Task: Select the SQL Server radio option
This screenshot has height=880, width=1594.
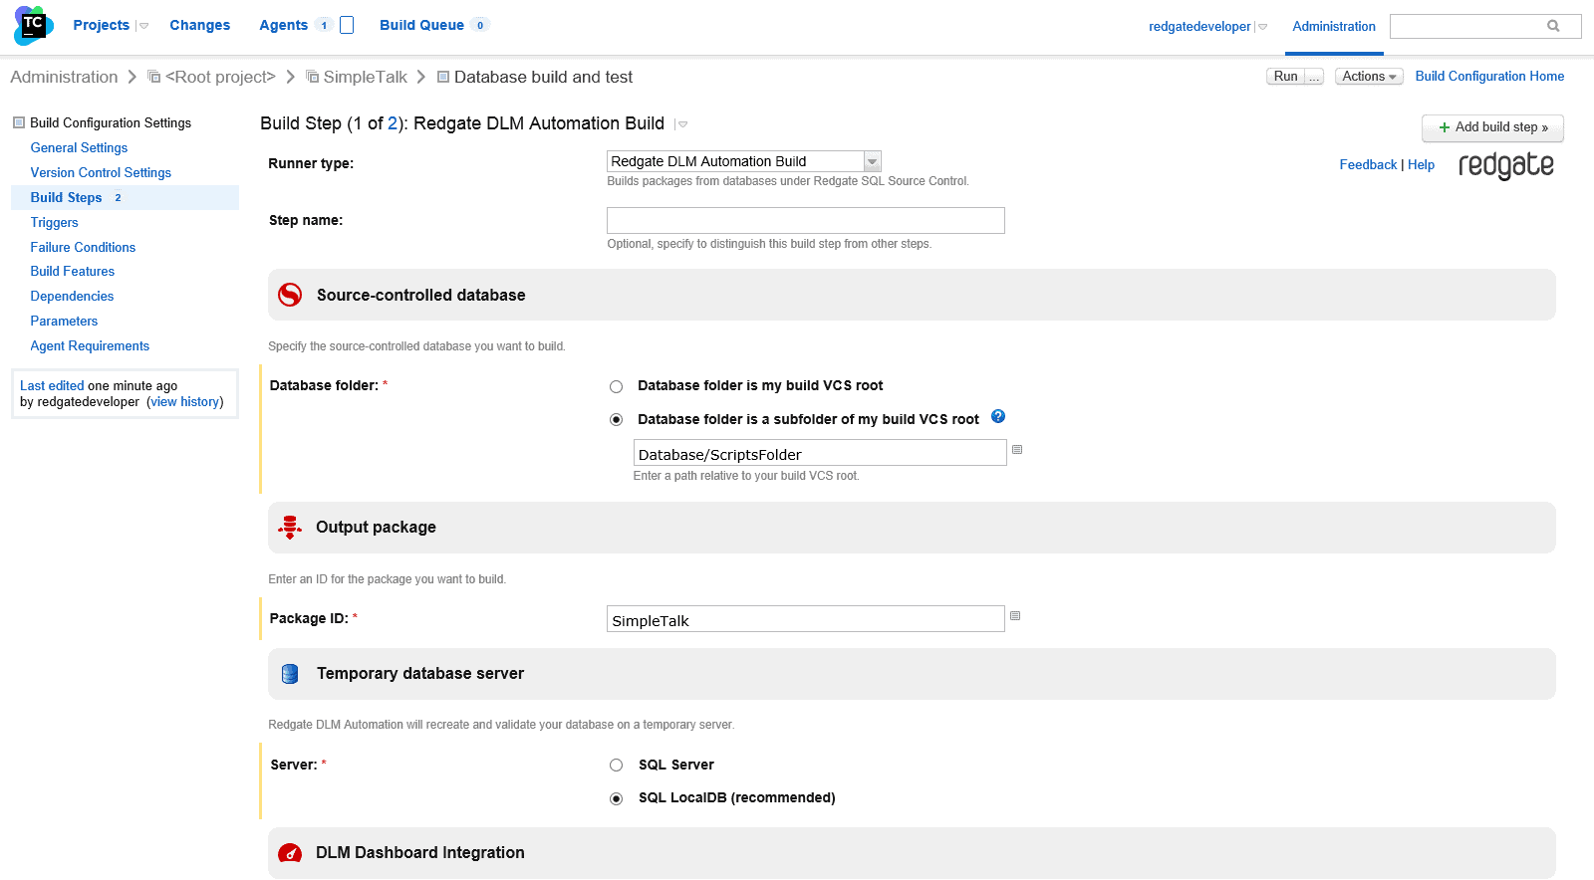Action: point(617,766)
